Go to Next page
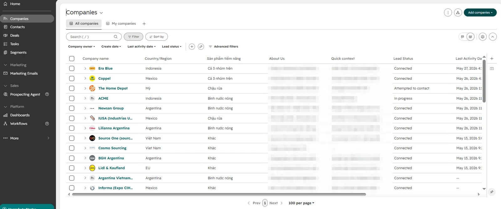The width and height of the screenshot is (501, 209). (x=276, y=203)
